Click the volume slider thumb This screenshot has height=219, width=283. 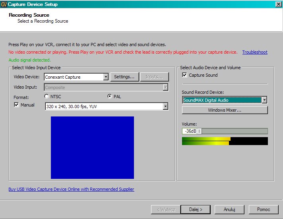199,131
